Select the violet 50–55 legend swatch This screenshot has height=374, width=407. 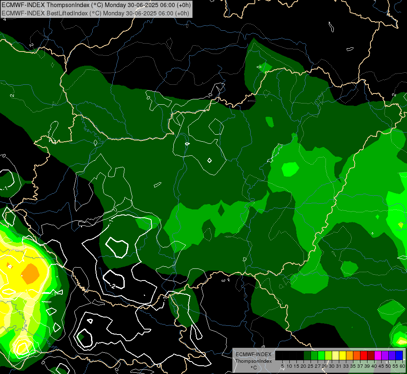392,355
